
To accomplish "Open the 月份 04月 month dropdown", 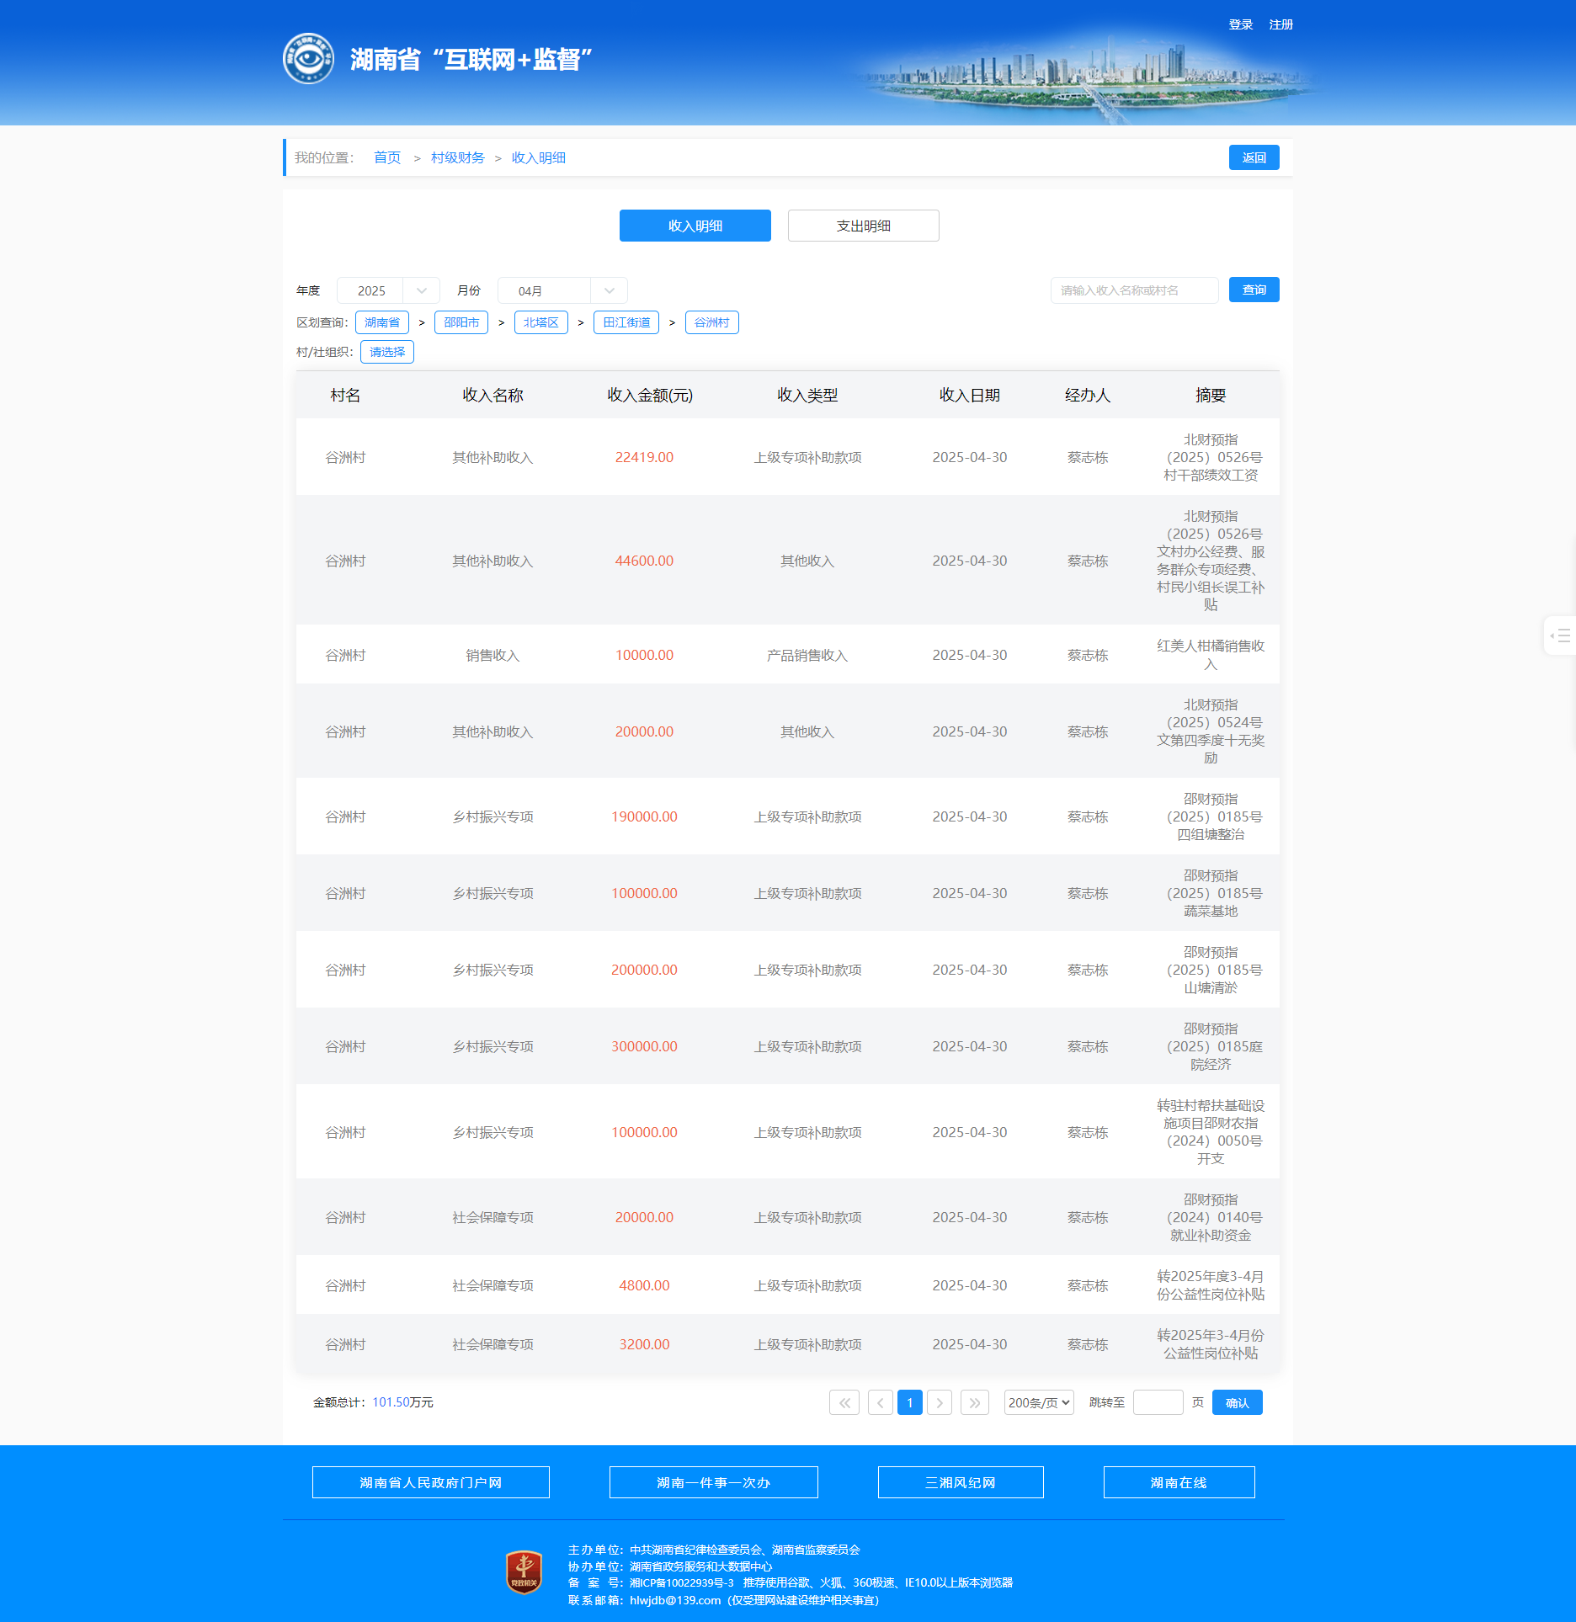I will [x=562, y=290].
